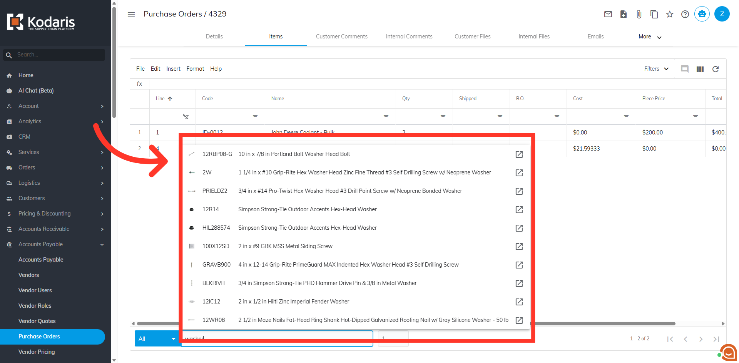
Task: Open external link for 2W item
Action: [x=519, y=172]
